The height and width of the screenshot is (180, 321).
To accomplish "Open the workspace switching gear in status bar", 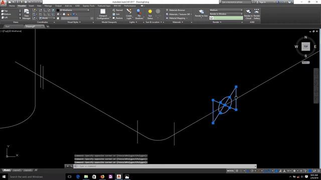I will (294, 171).
